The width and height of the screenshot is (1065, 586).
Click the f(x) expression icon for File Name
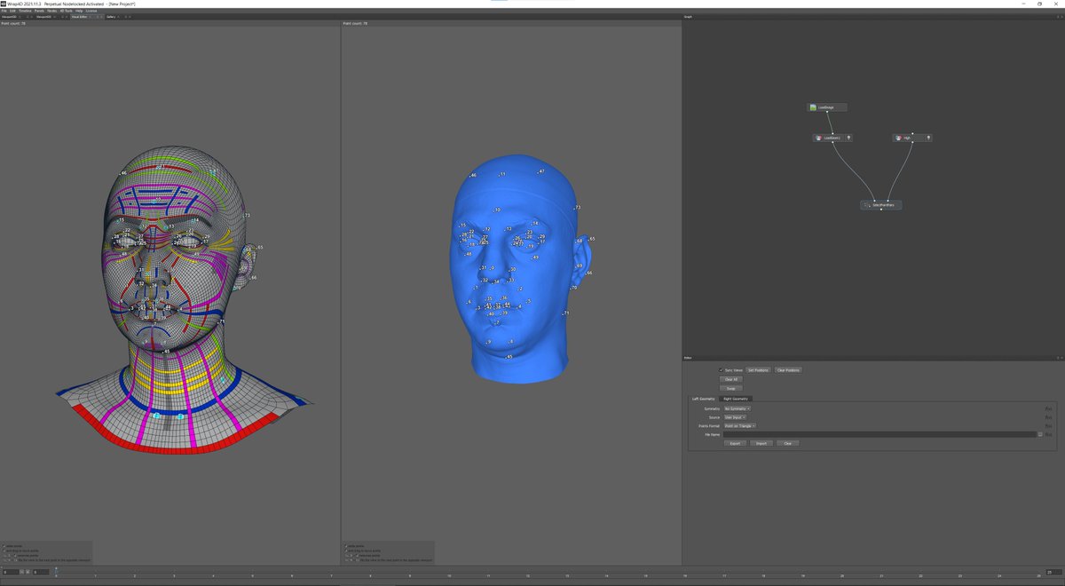1048,434
